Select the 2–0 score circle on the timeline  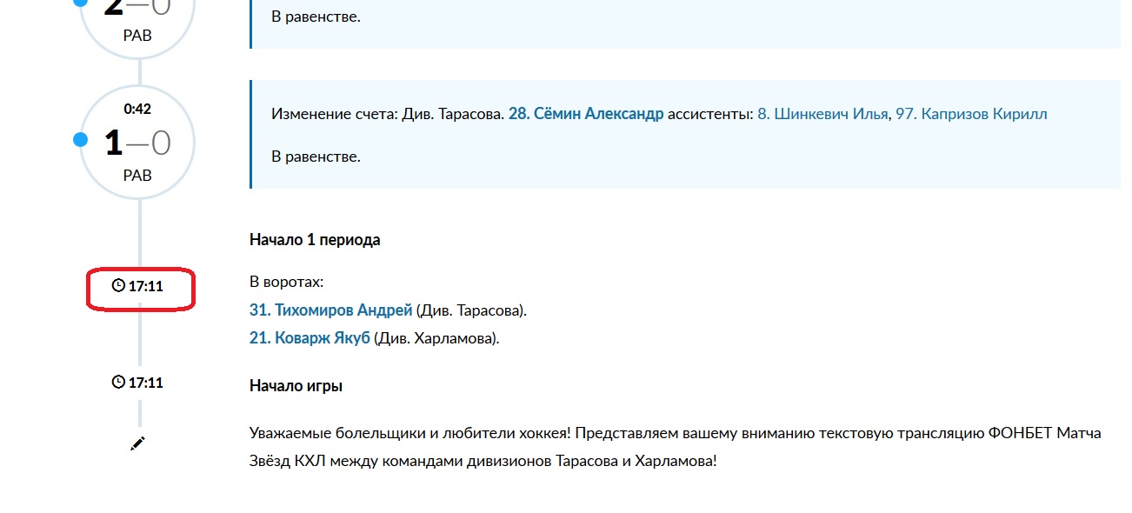click(137, 21)
